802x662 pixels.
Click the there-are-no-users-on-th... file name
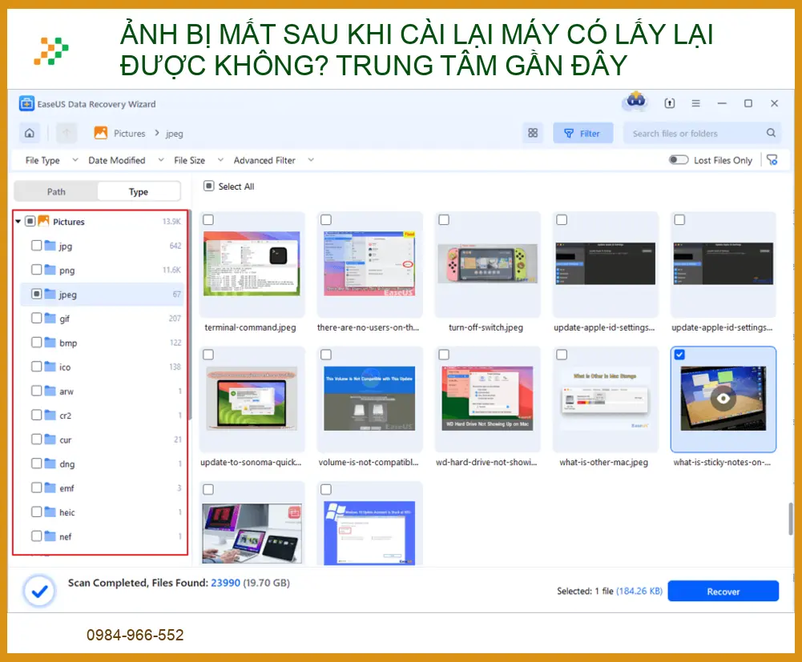(x=368, y=327)
